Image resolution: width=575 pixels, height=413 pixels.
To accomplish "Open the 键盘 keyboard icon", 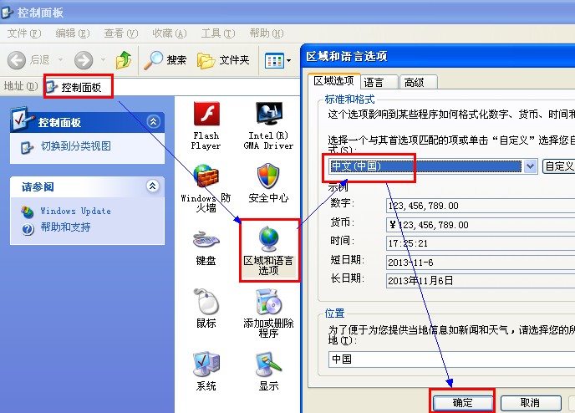I will pos(206,241).
